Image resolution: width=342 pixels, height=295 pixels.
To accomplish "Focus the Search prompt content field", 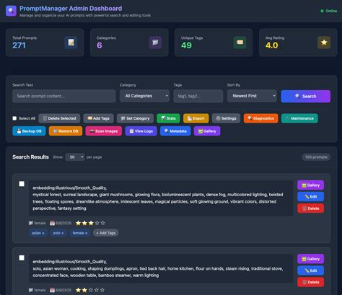I will click(64, 96).
